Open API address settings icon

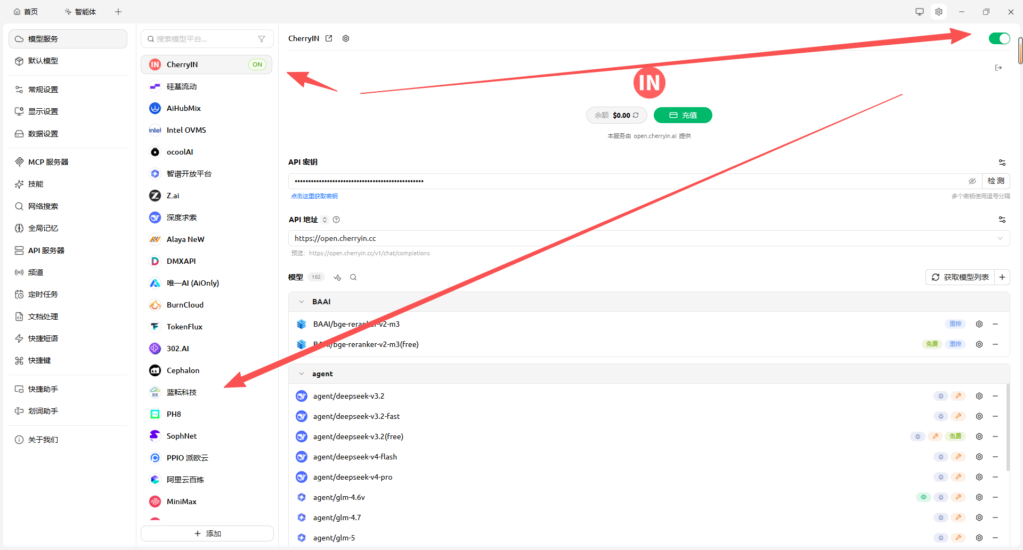coord(1002,220)
